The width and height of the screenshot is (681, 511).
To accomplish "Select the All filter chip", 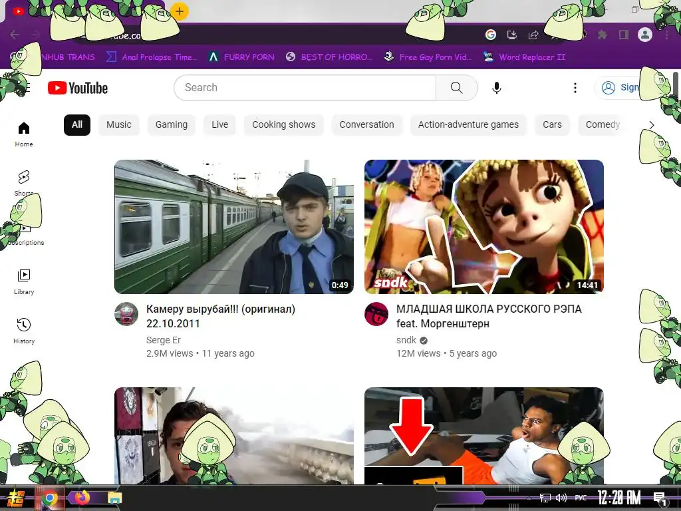I will pyautogui.click(x=77, y=124).
